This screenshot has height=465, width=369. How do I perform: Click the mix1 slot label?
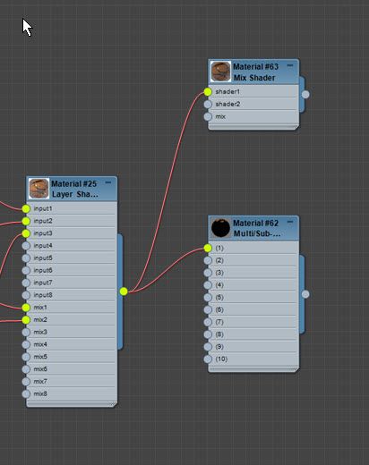tap(40, 308)
